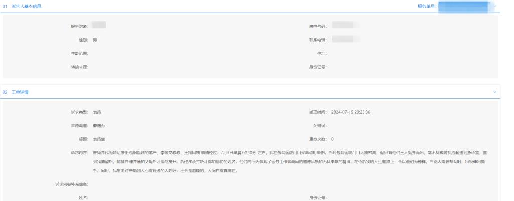Click the 来源渠道 value 蒙速办

99,126
